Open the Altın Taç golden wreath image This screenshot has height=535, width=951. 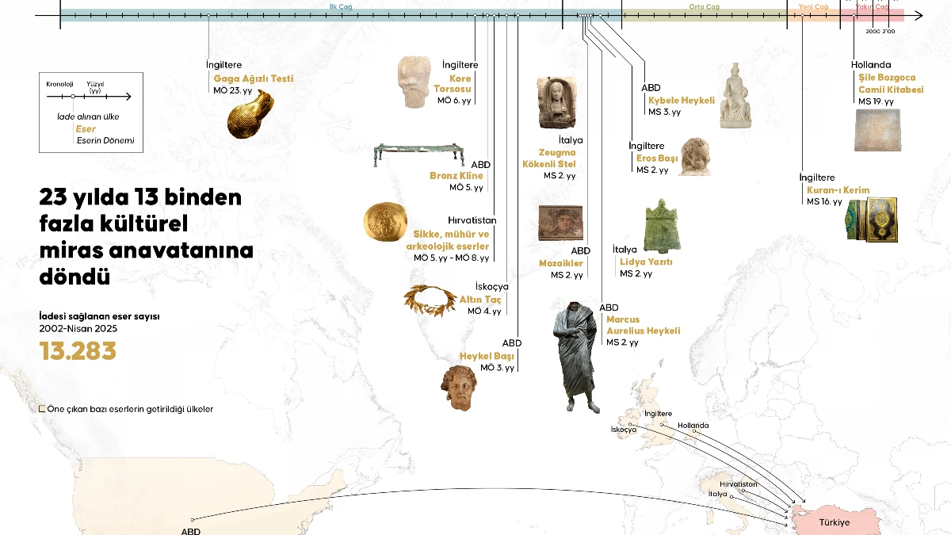(x=430, y=300)
